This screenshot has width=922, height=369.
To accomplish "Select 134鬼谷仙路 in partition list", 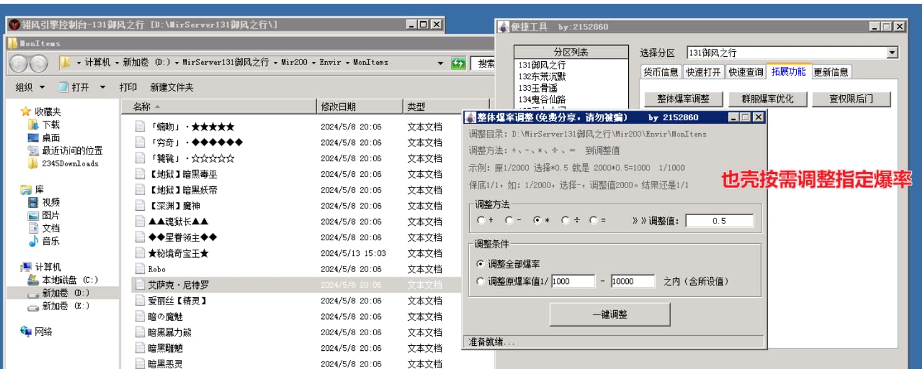I will point(542,99).
